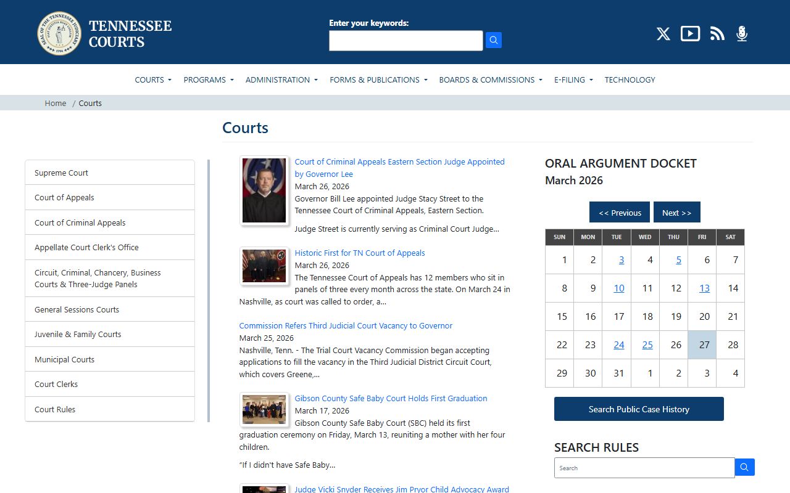The image size is (790, 493).
Task: Click the Search Rules input field
Action: [644, 468]
